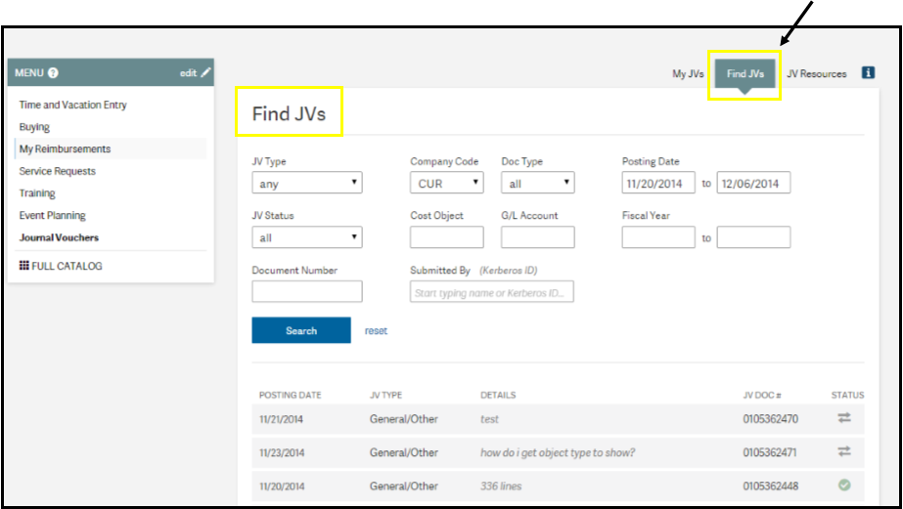Click the transfer status icon for JV 0105362470
903x509 pixels.
(x=843, y=418)
